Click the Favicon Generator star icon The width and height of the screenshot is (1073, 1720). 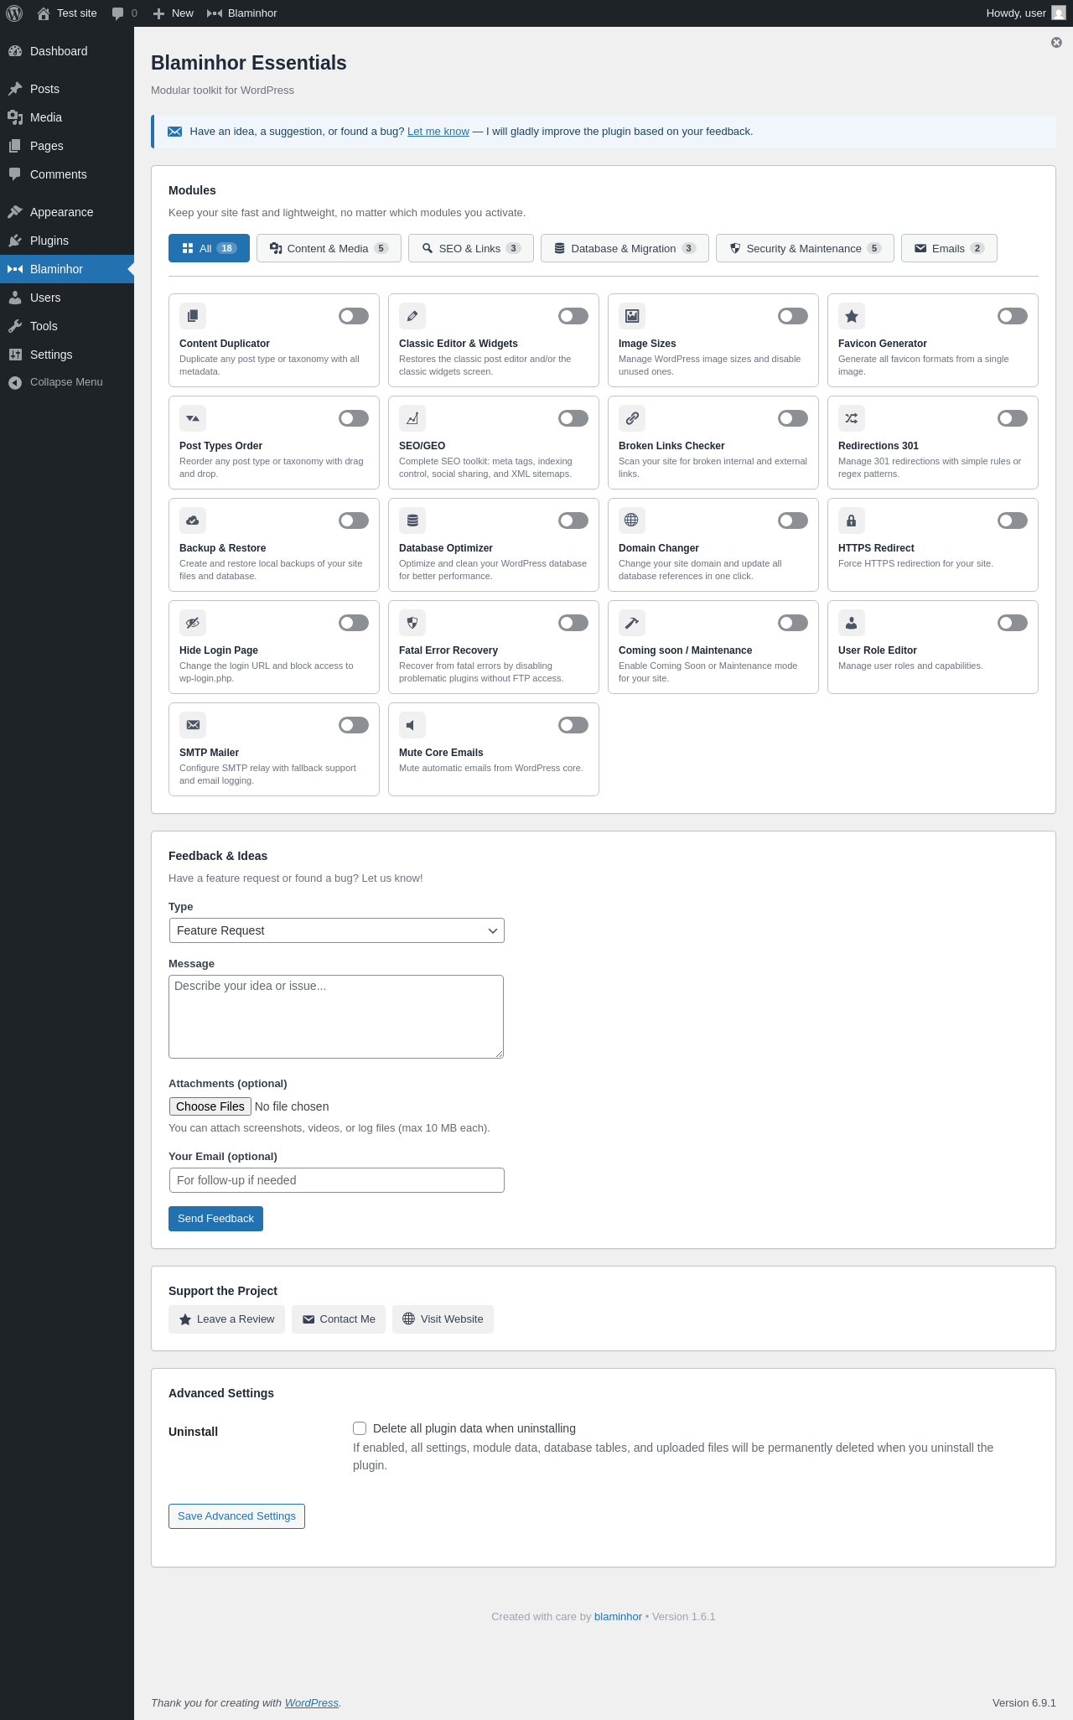852,316
